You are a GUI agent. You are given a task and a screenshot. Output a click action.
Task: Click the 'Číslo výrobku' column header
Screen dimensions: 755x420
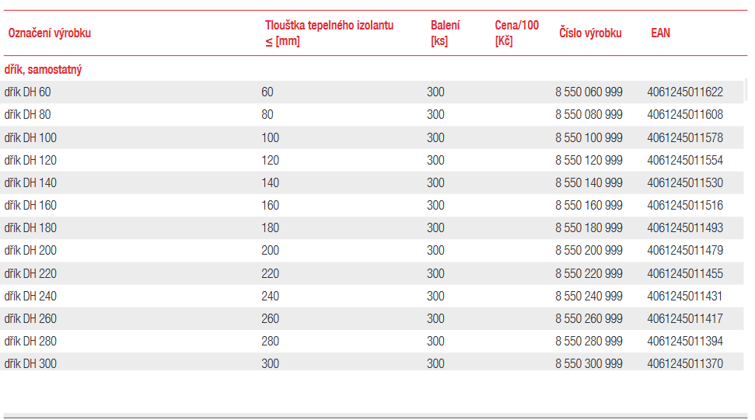pyautogui.click(x=590, y=33)
